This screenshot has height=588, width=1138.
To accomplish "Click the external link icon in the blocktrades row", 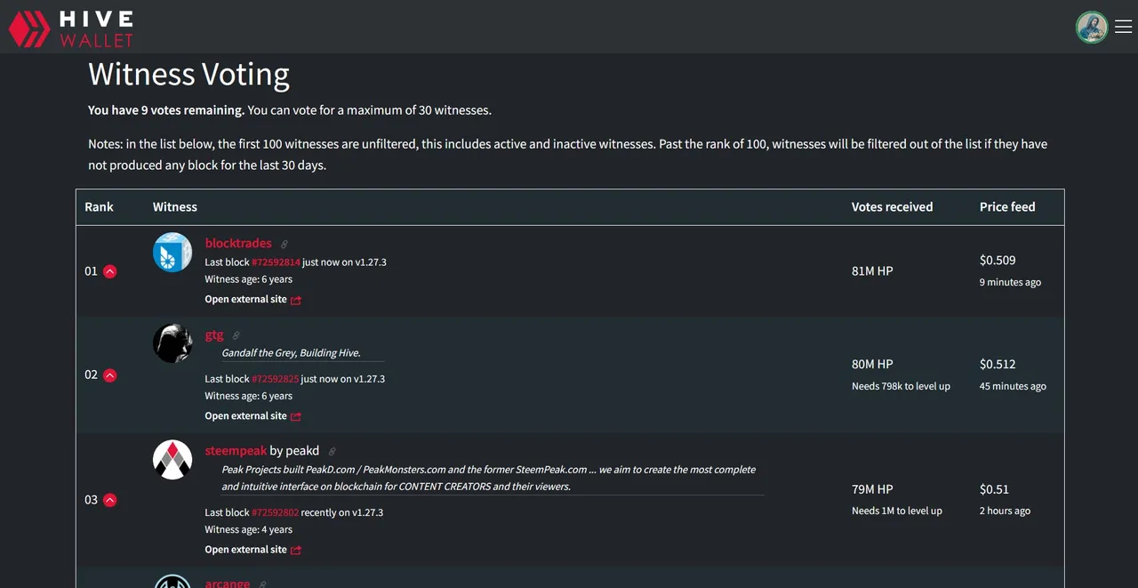I will click(296, 300).
